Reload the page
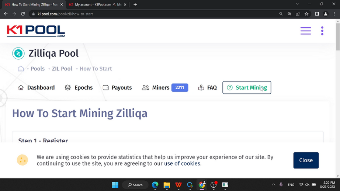The image size is (340, 191). click(x=23, y=14)
